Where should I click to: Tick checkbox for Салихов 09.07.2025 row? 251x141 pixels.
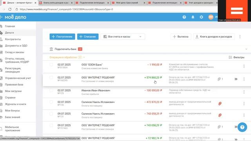[51, 114]
